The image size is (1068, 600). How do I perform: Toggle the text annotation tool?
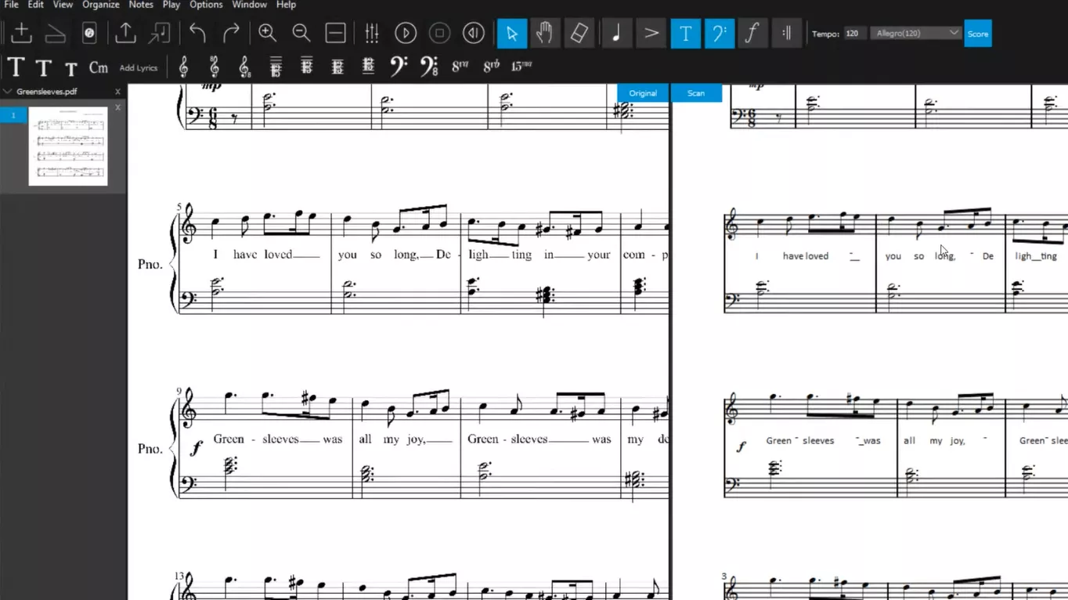686,33
